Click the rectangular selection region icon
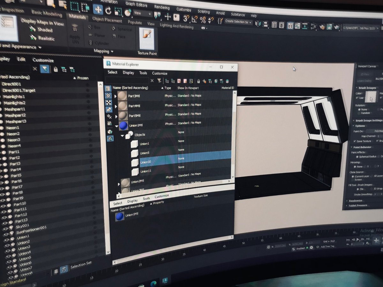Screen dimensions: 383x287 (74, 6)
